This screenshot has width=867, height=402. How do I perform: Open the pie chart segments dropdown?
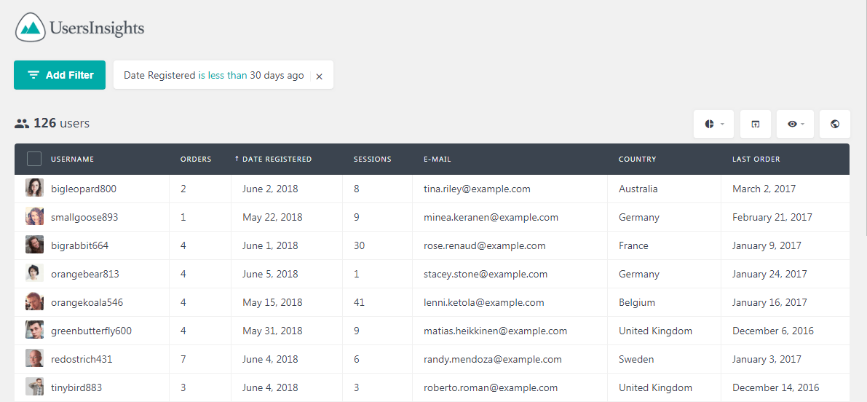coord(714,124)
